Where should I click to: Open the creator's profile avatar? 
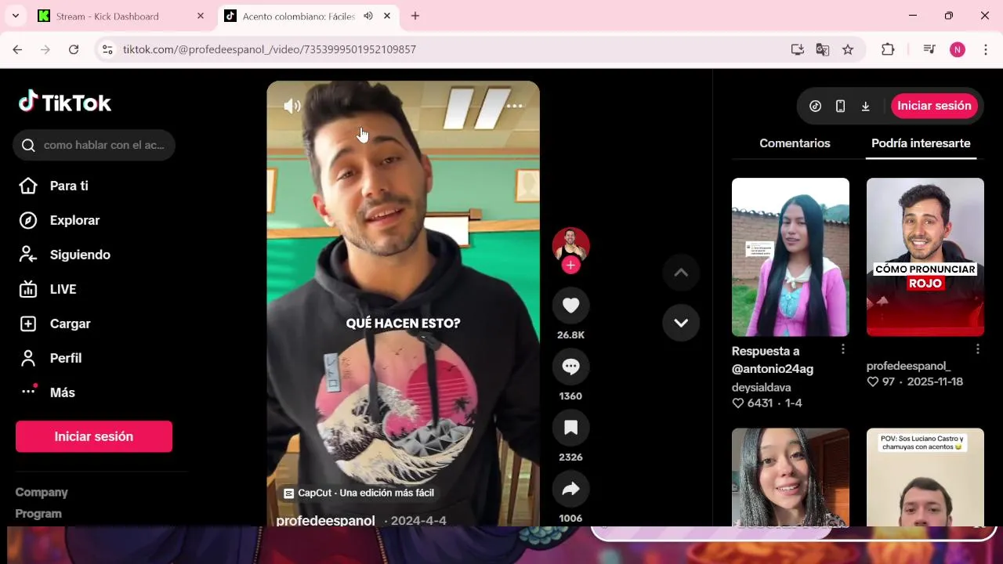pos(570,245)
